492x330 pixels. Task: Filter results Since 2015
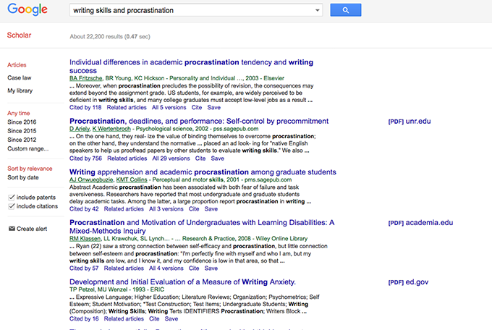click(22, 130)
